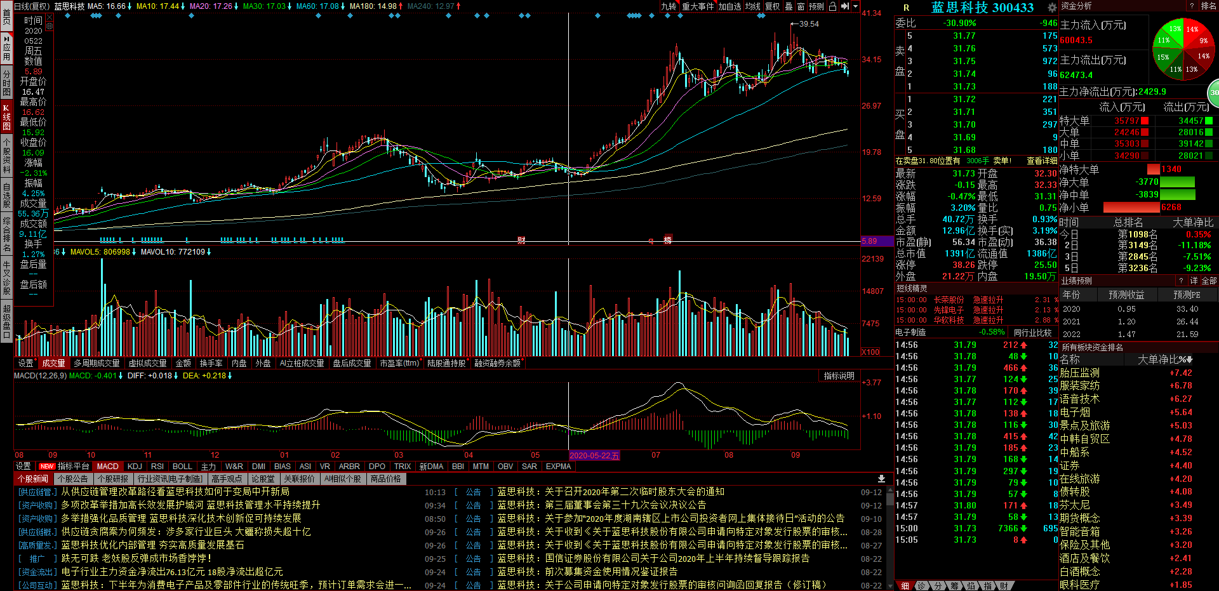
Task: Switch to 商品价格 news tab
Action: tap(386, 479)
